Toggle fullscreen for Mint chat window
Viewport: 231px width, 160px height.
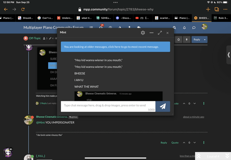(x=160, y=33)
